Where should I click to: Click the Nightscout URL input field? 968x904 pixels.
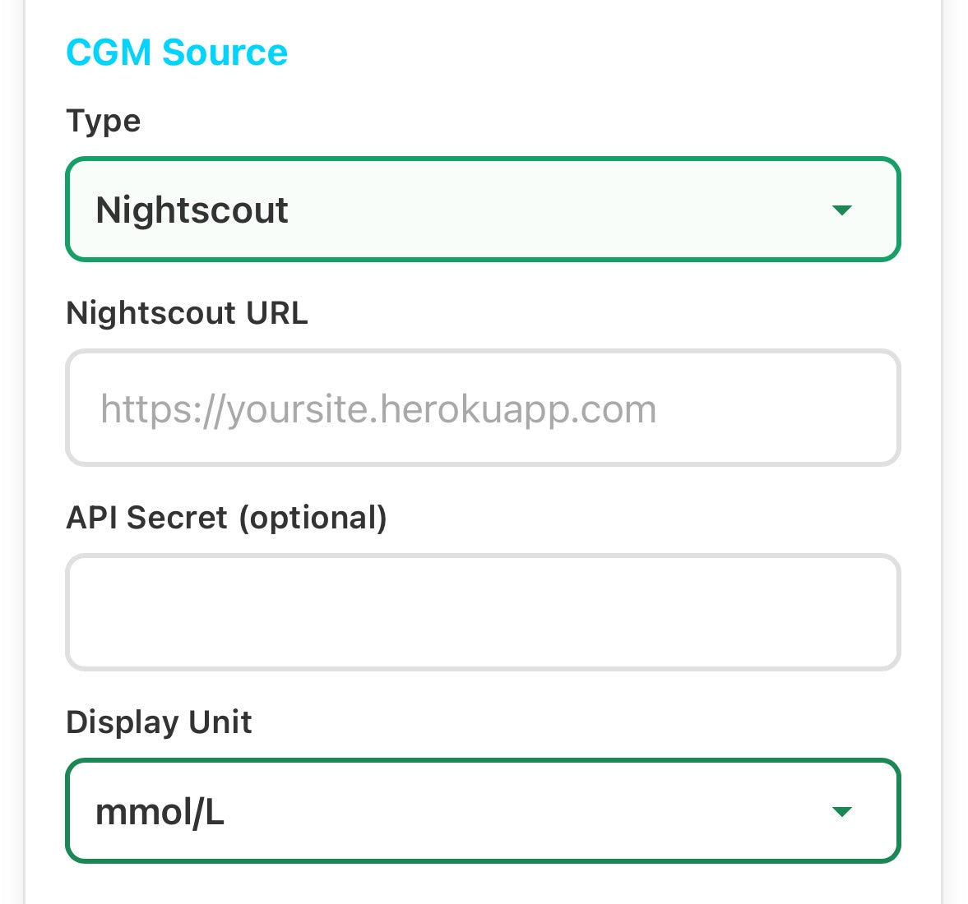[483, 408]
